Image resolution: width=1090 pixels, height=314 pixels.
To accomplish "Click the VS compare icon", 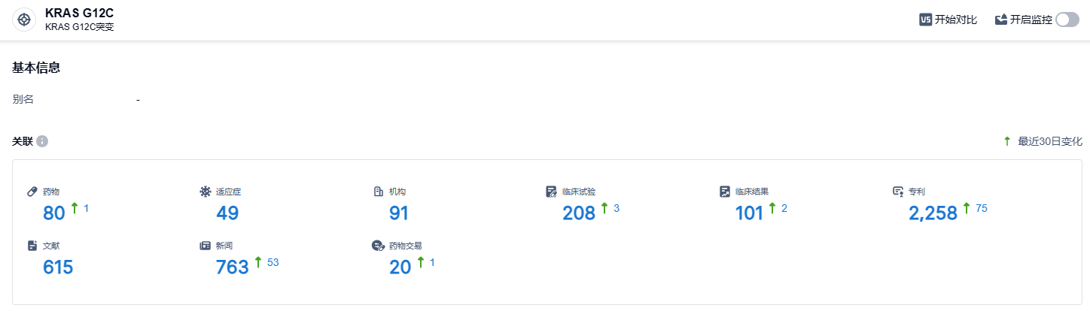I will pos(926,20).
